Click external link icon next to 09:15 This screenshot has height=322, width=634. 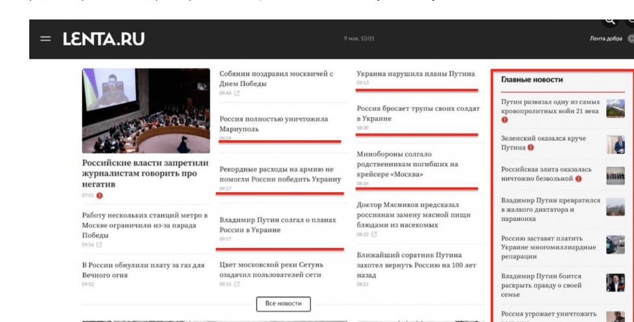[x=237, y=284]
